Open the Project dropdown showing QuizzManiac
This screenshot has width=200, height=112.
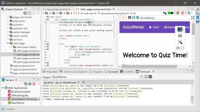(141, 77)
